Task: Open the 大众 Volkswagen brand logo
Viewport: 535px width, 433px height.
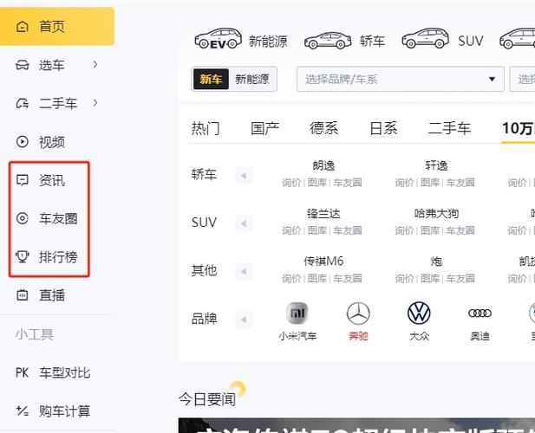Action: [x=419, y=313]
